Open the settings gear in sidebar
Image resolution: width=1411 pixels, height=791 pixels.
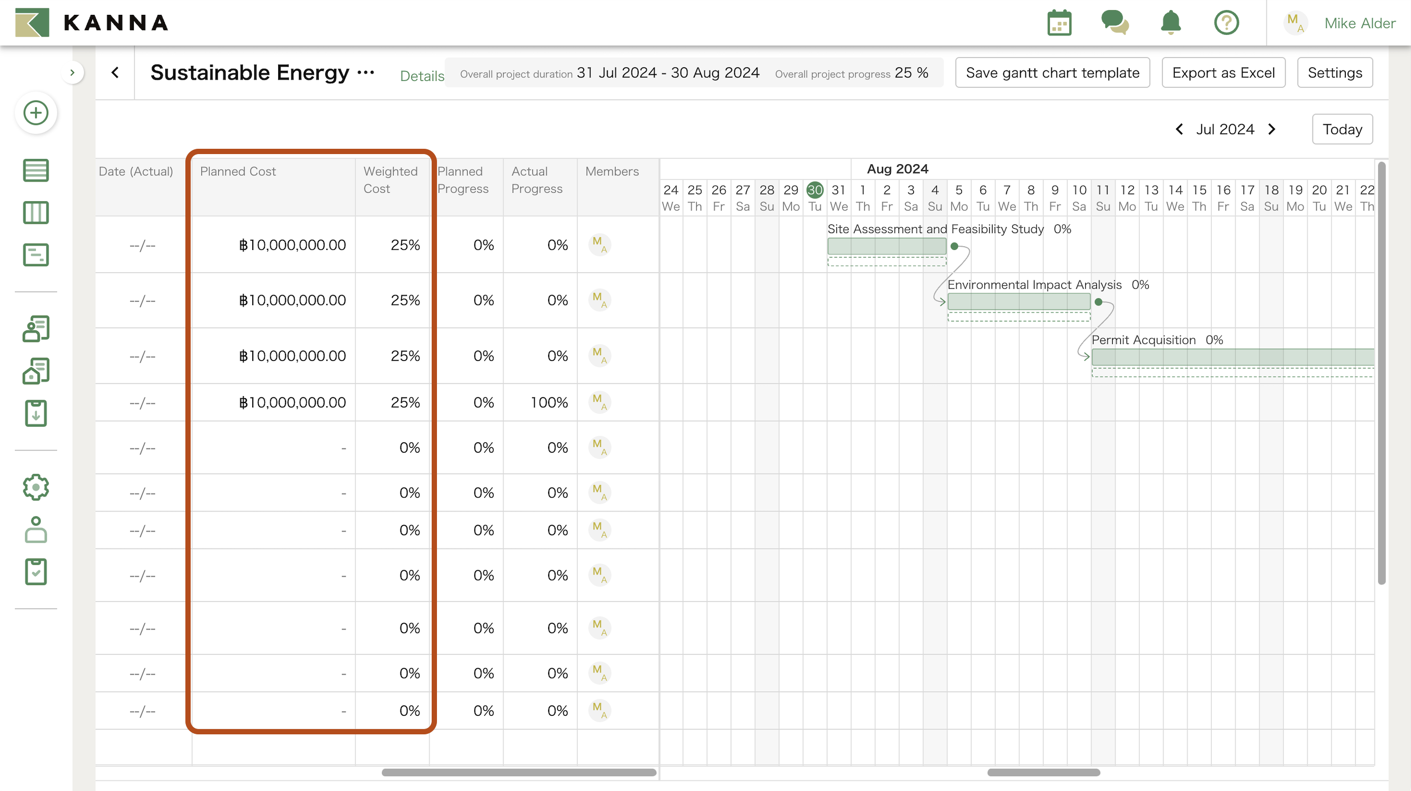[35, 487]
